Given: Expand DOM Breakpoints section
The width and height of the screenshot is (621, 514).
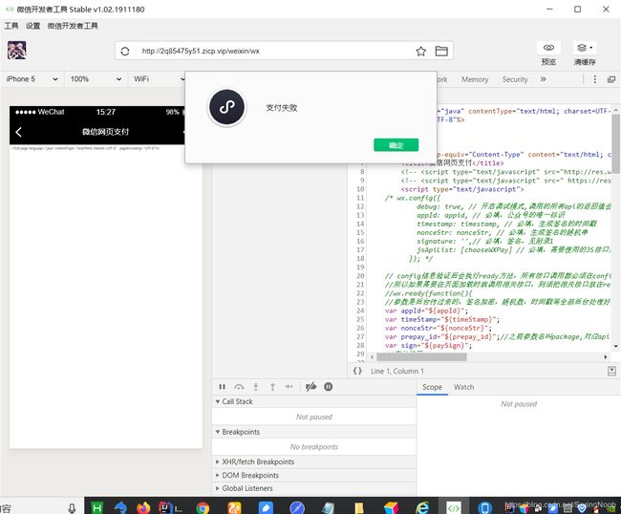Looking at the screenshot, I should pos(314,475).
